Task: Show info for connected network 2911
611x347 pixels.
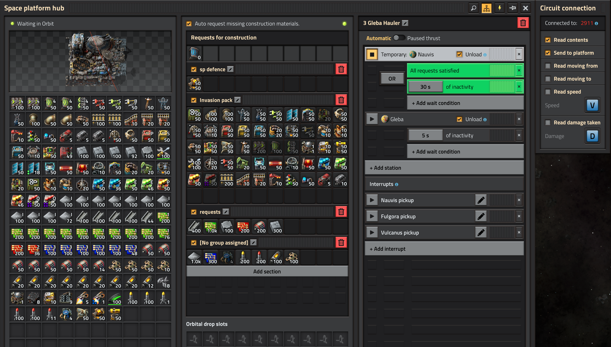Action: (x=596, y=23)
